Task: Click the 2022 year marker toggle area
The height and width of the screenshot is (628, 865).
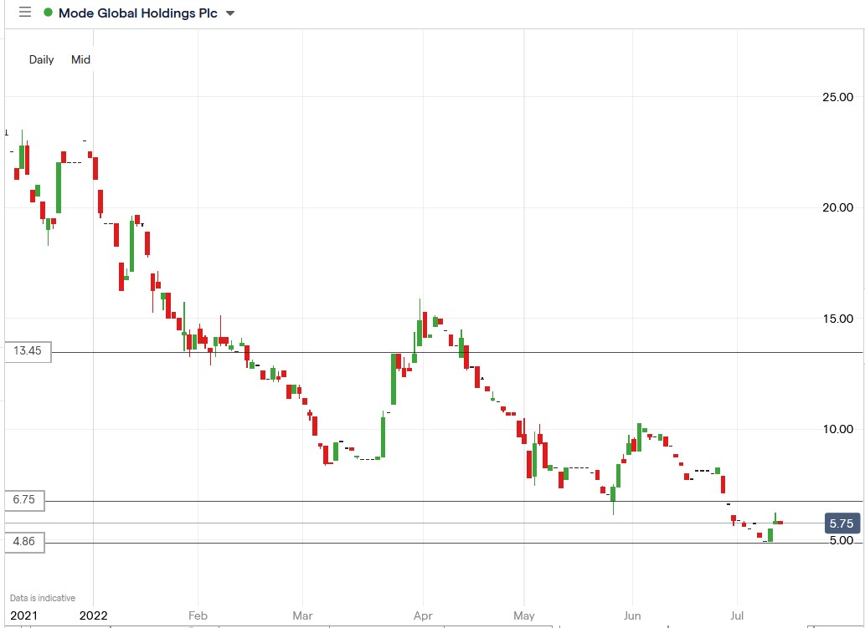Action: click(93, 615)
